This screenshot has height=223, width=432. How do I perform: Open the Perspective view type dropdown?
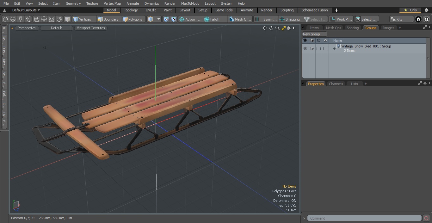point(27,28)
